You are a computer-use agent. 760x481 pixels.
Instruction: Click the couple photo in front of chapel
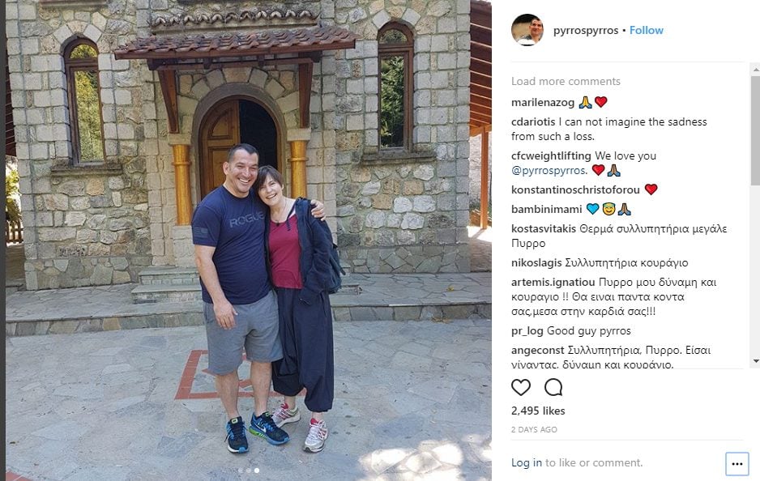[x=249, y=240]
